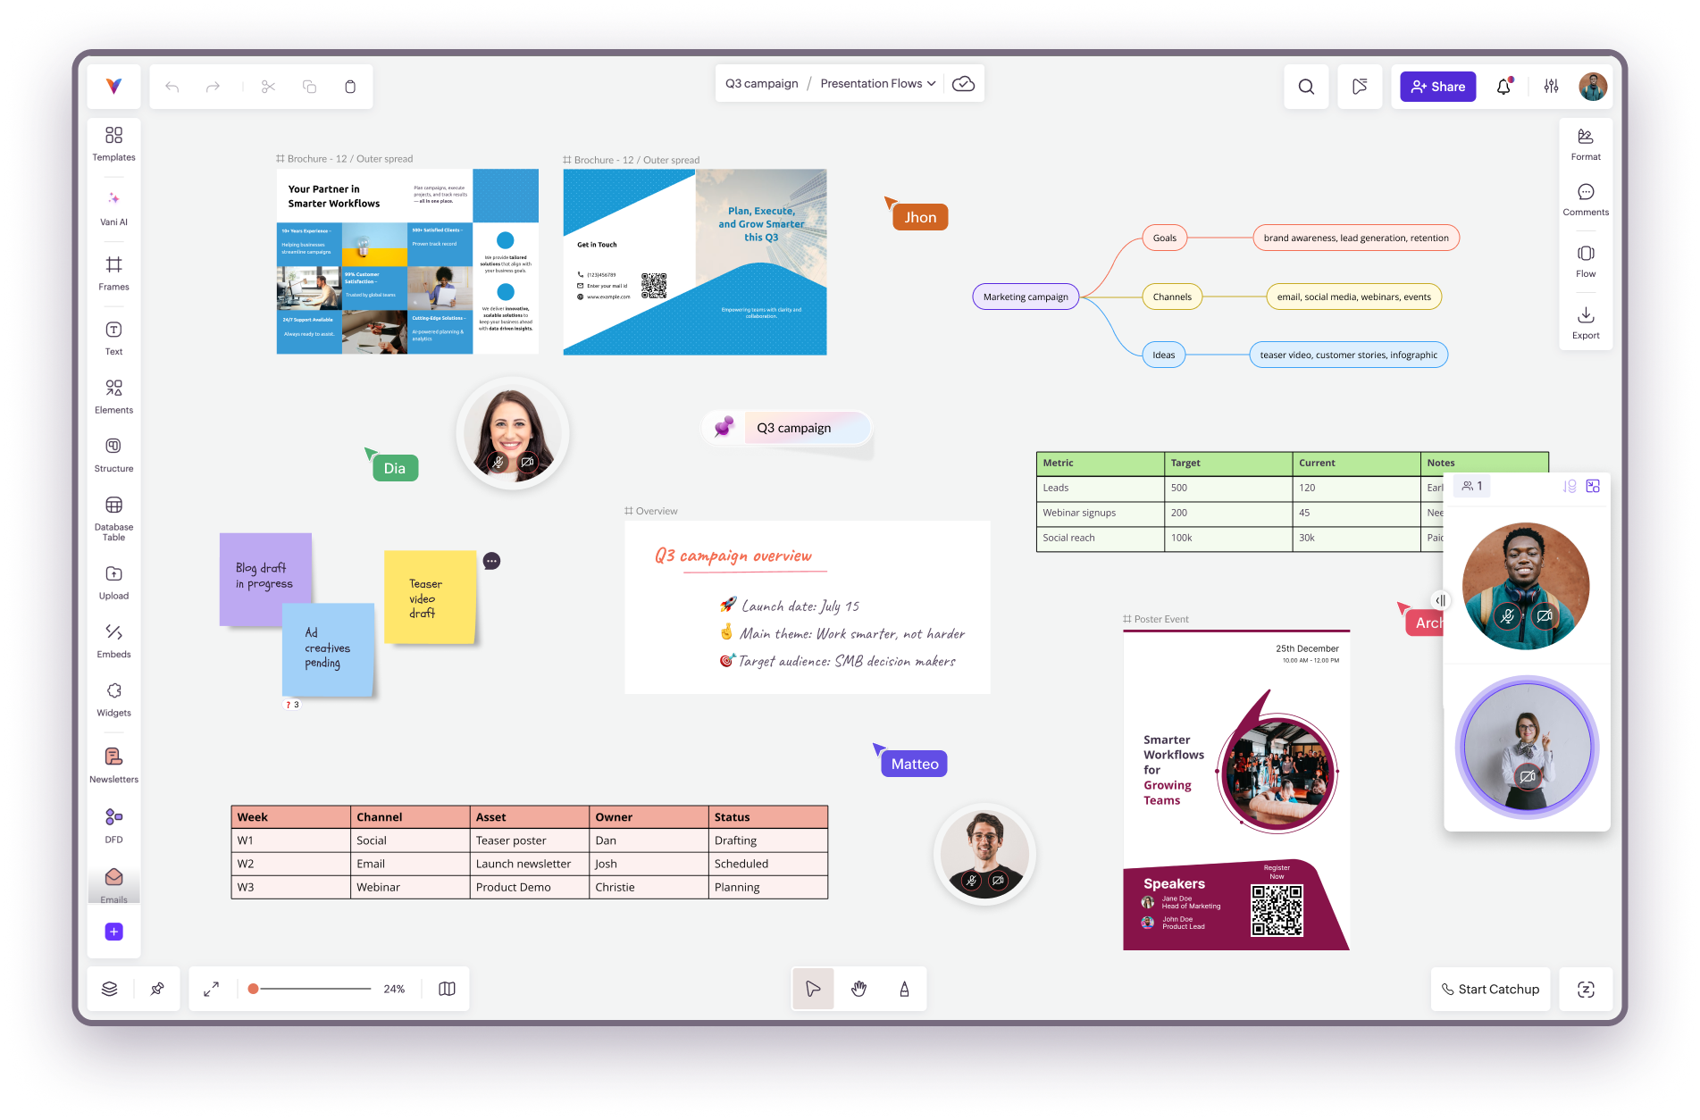Collapse the video call side panel

(x=1440, y=600)
